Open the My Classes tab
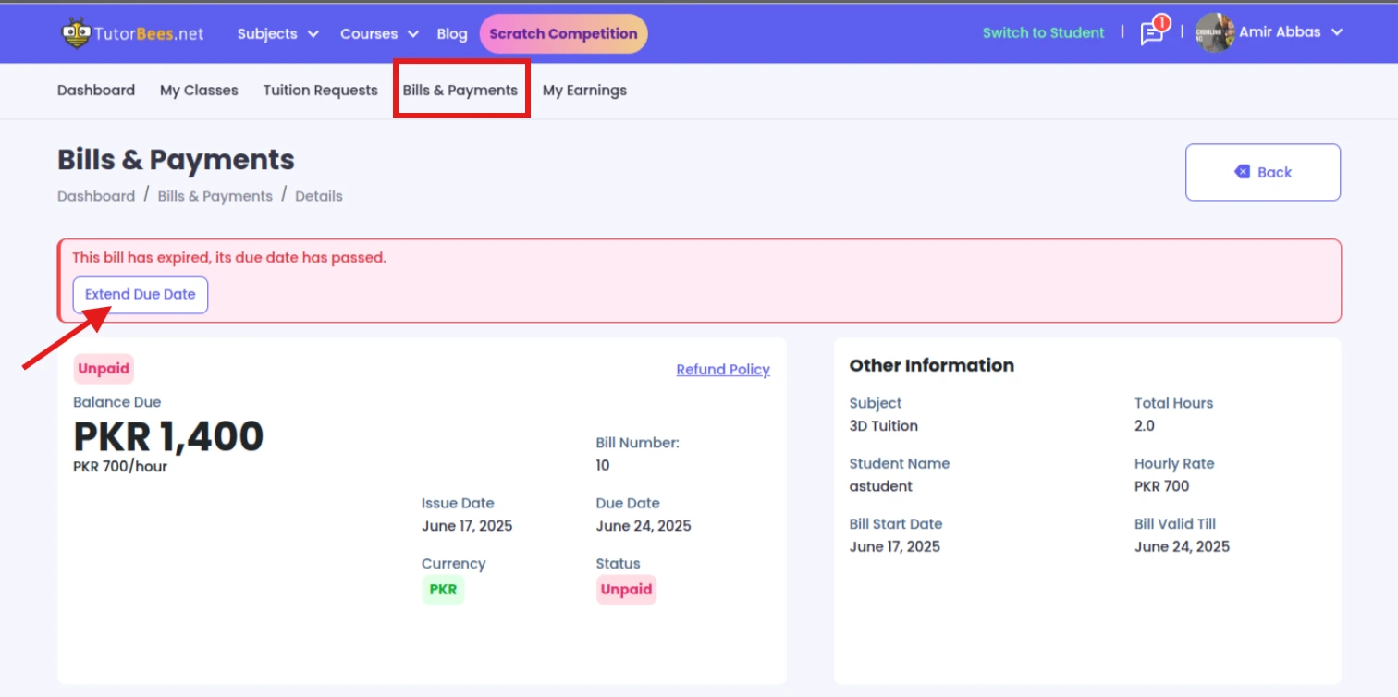Screen dimensions: 1398x697 click(x=199, y=91)
